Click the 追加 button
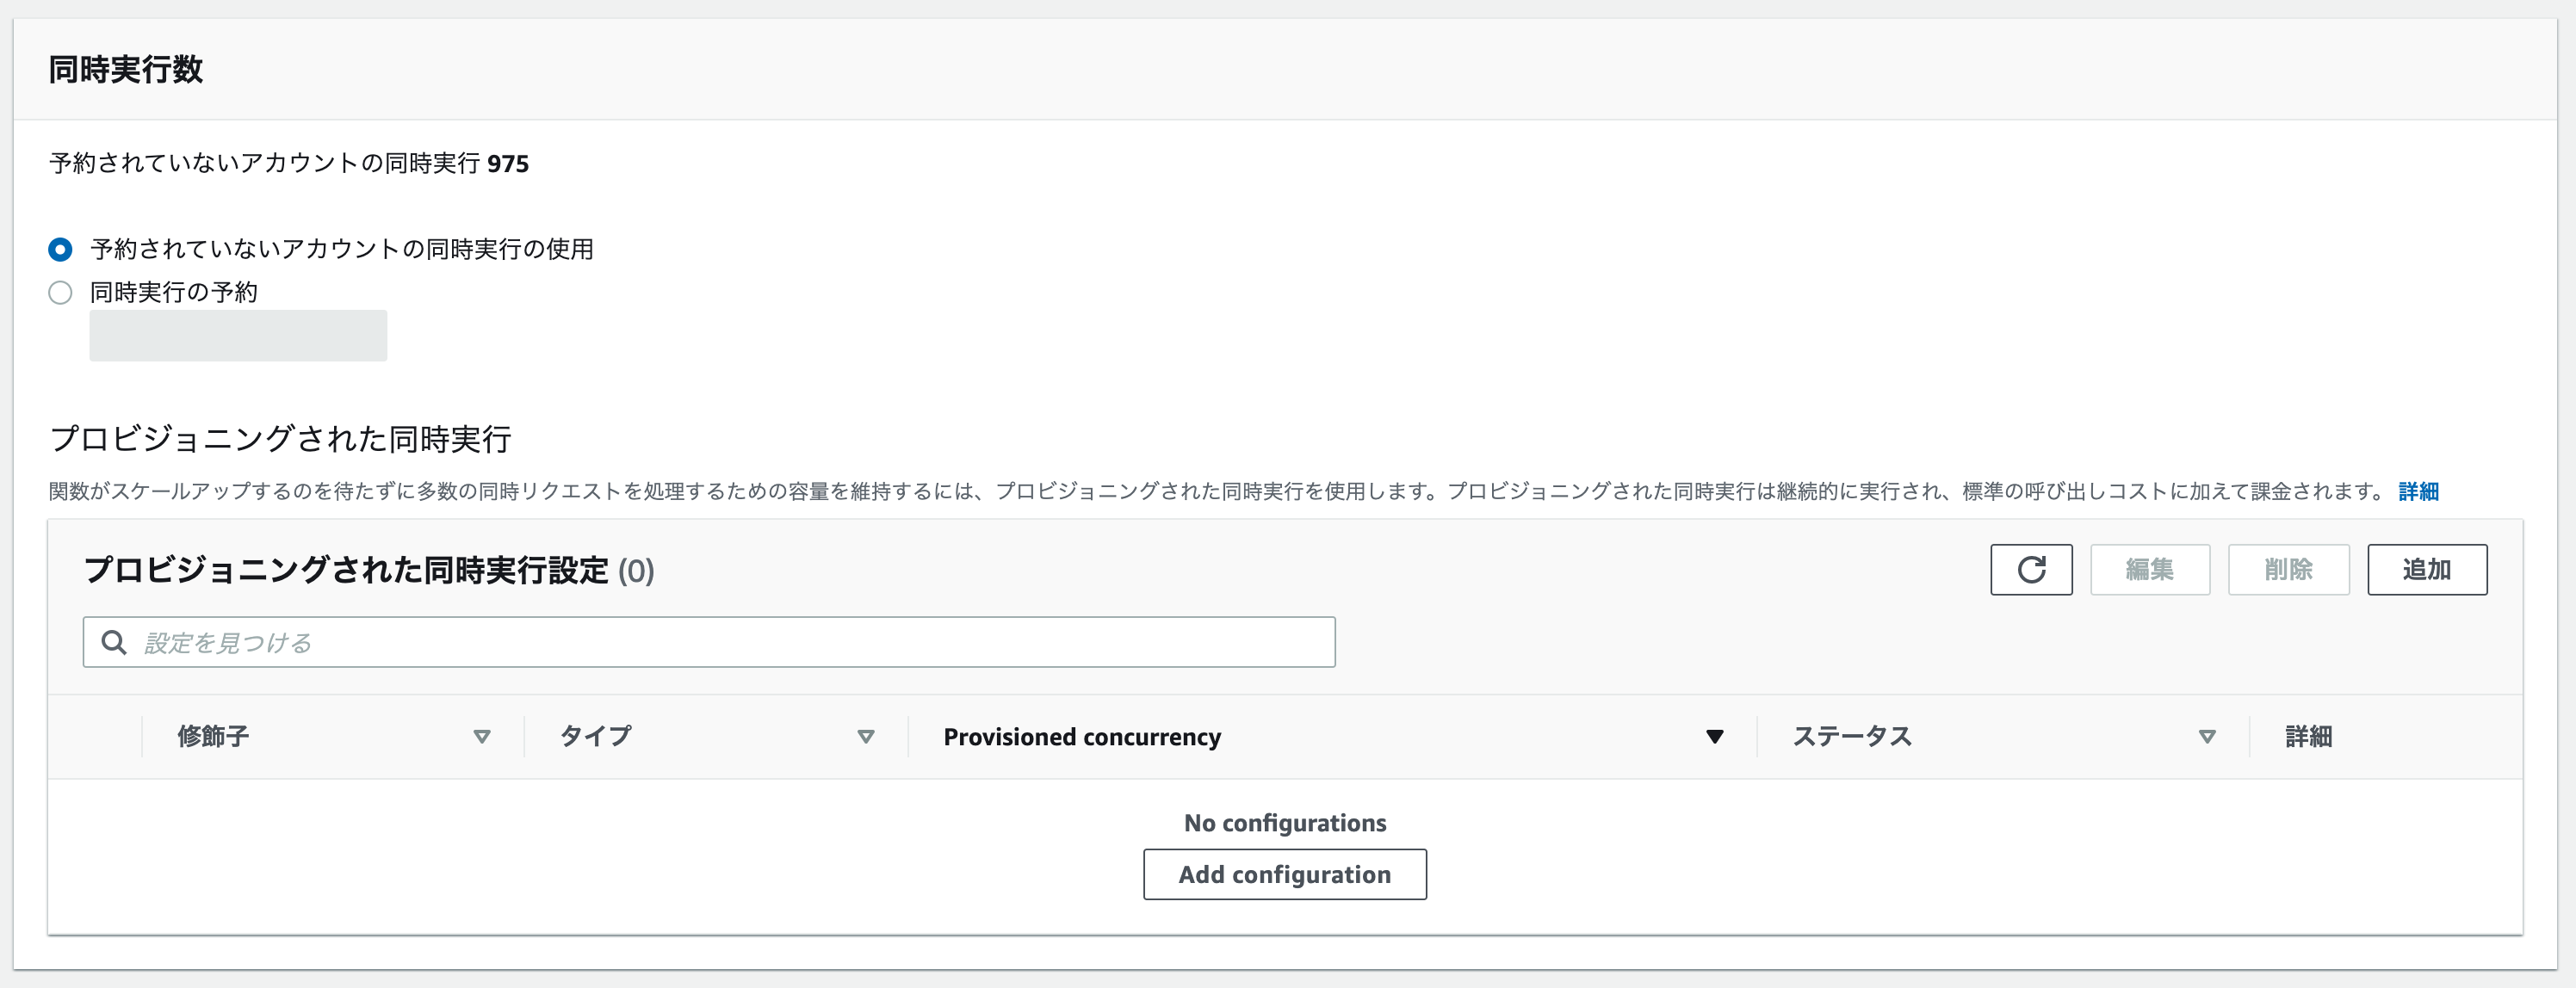 coord(2426,570)
